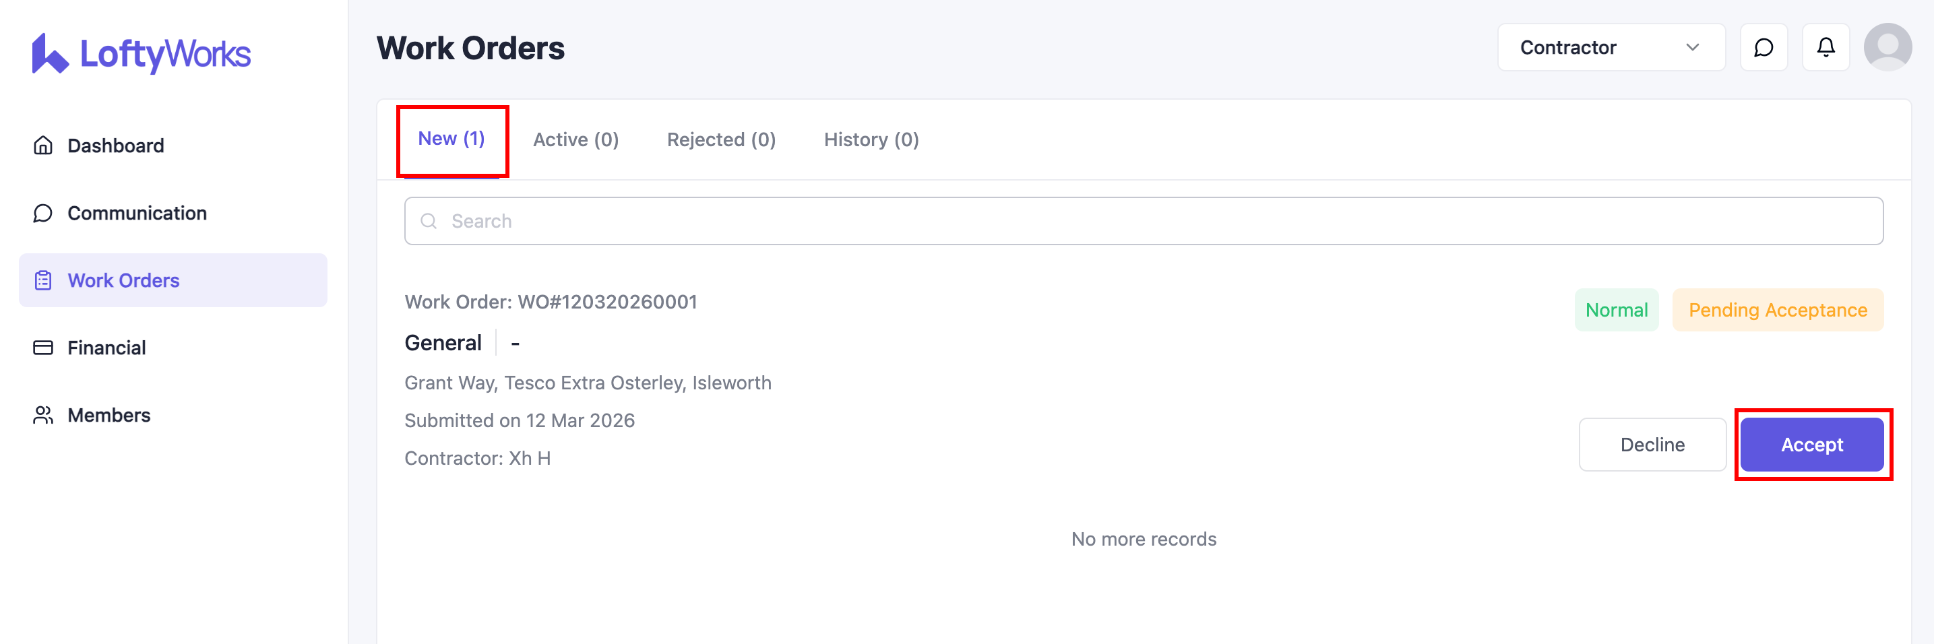Click the Financial card icon
The image size is (1934, 644).
[44, 348]
